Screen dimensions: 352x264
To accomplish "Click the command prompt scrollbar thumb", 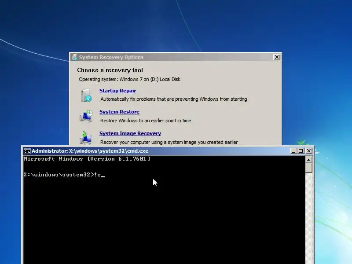I will click(309, 168).
